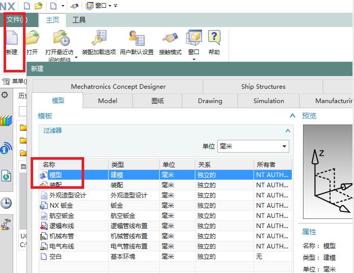Expand the 打开最近访问的部件 dropdown arrow
This screenshot has height=273, width=354.
pos(76,58)
